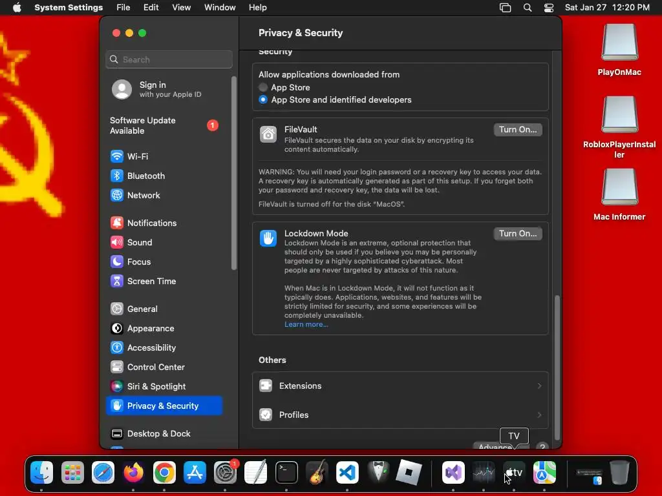Turn on FileVault

pyautogui.click(x=518, y=129)
